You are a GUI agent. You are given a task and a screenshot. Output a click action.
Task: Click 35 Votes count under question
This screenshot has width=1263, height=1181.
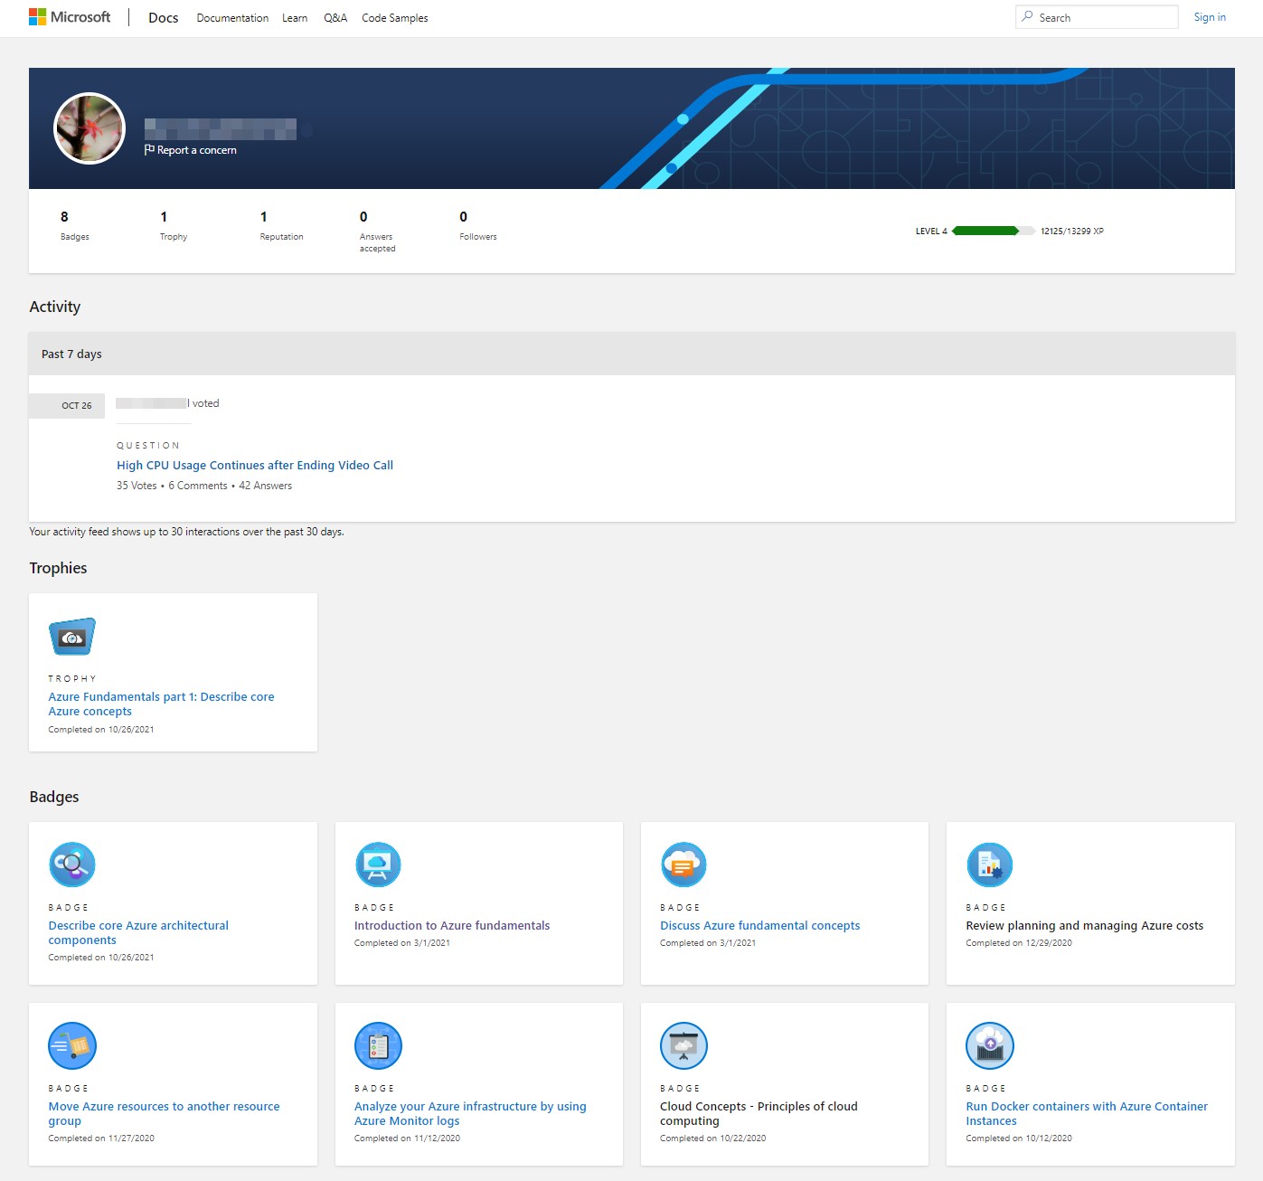(137, 486)
